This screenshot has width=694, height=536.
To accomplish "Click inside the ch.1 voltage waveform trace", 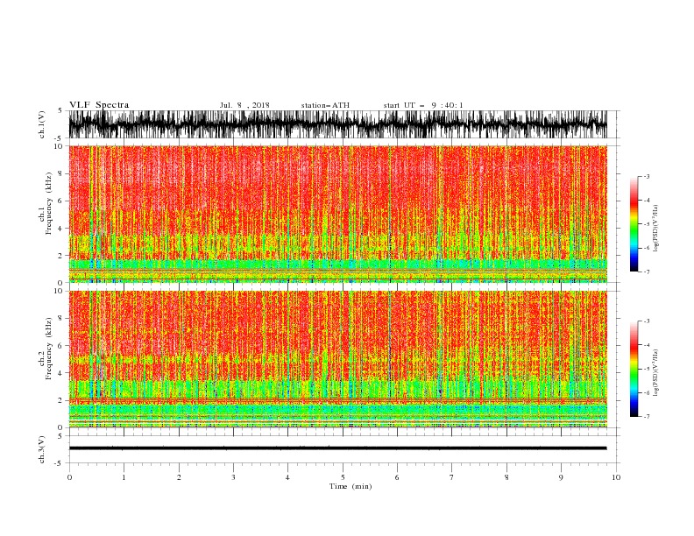I will [337, 124].
